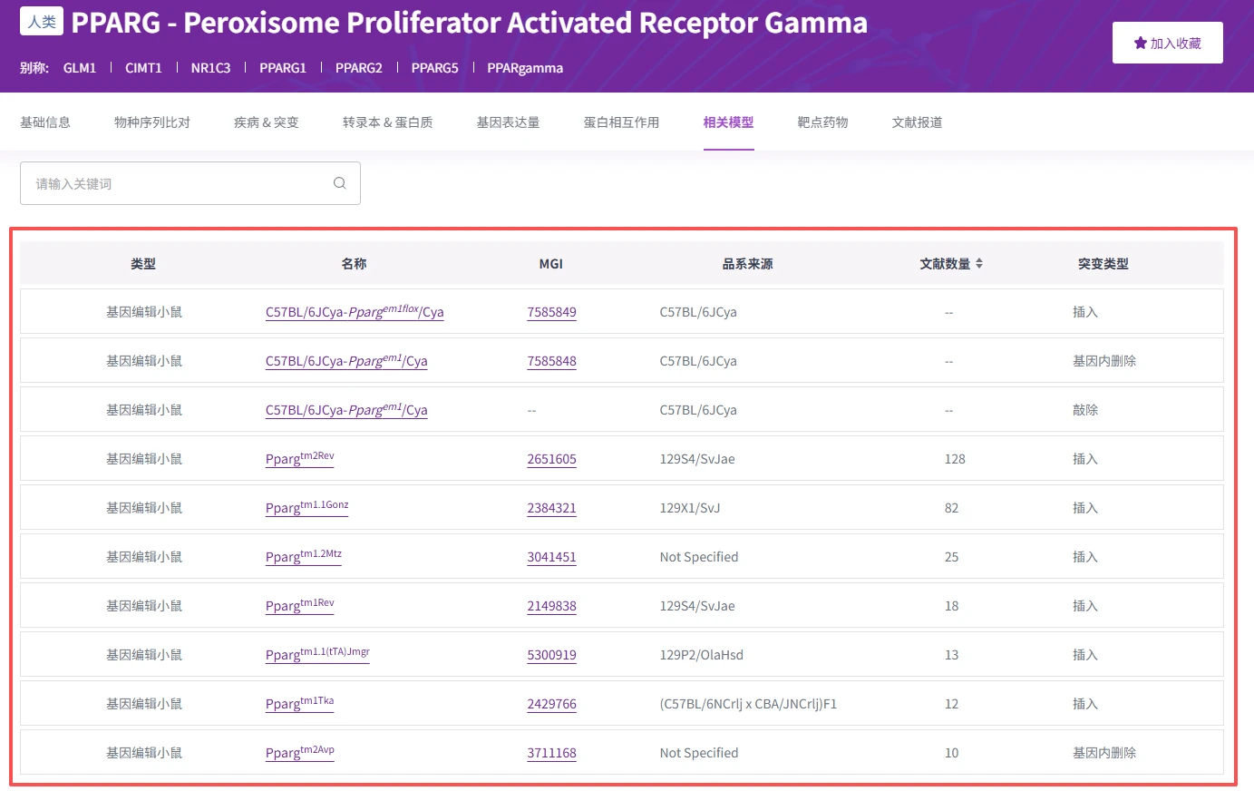This screenshot has height=791, width=1254.
Task: Open the Pparg tm2Rev model link
Action: tap(299, 459)
